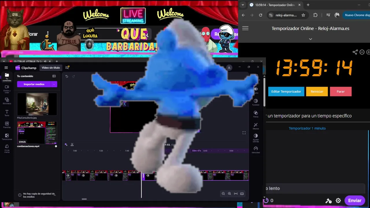This screenshot has height=208, width=370.
Task: Expand the chevron under Temporizador Online title
Action: (310, 39)
